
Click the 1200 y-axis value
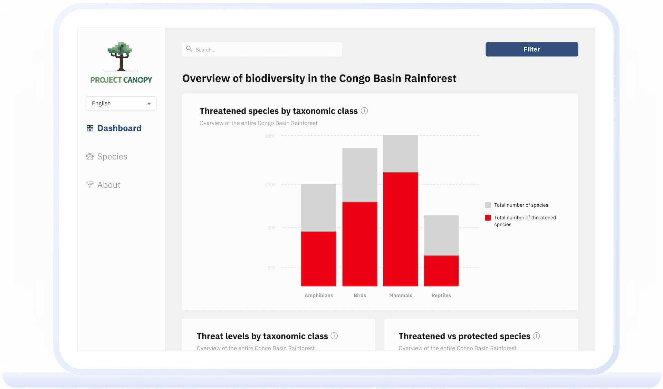(x=270, y=185)
